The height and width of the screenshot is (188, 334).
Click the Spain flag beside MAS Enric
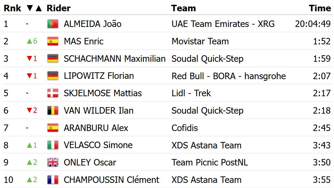[x=53, y=41]
